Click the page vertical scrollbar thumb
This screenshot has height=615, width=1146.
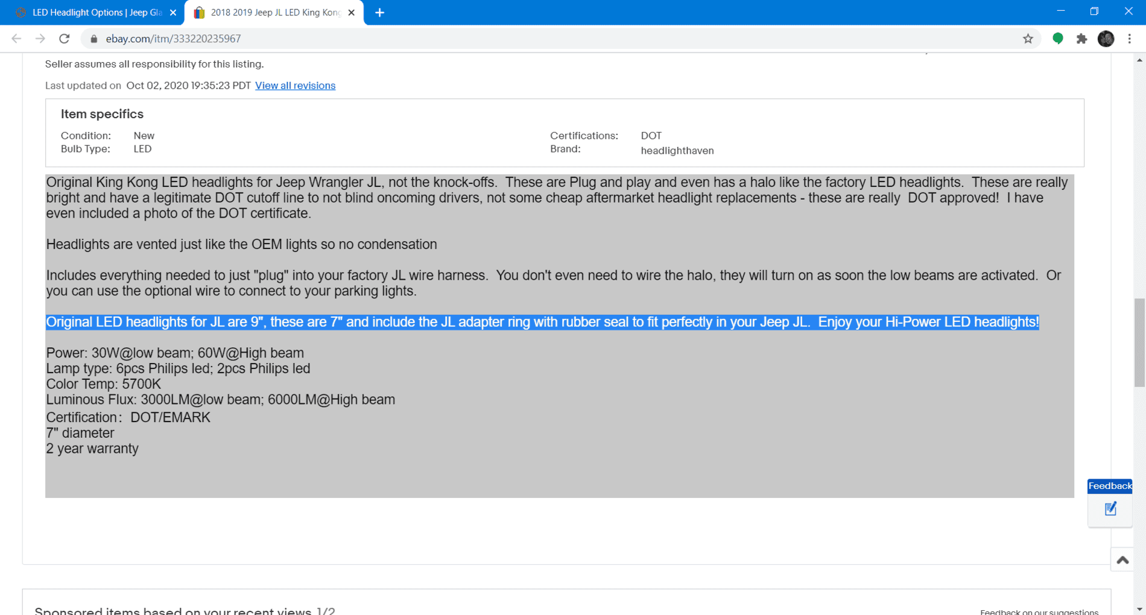(1139, 342)
